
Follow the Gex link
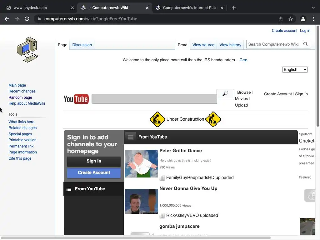[243, 60]
